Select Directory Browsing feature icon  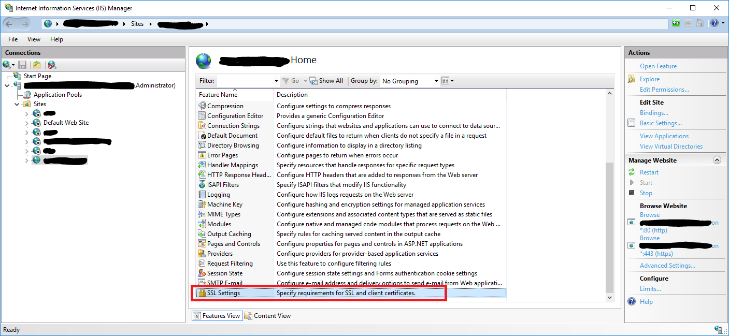coord(203,145)
